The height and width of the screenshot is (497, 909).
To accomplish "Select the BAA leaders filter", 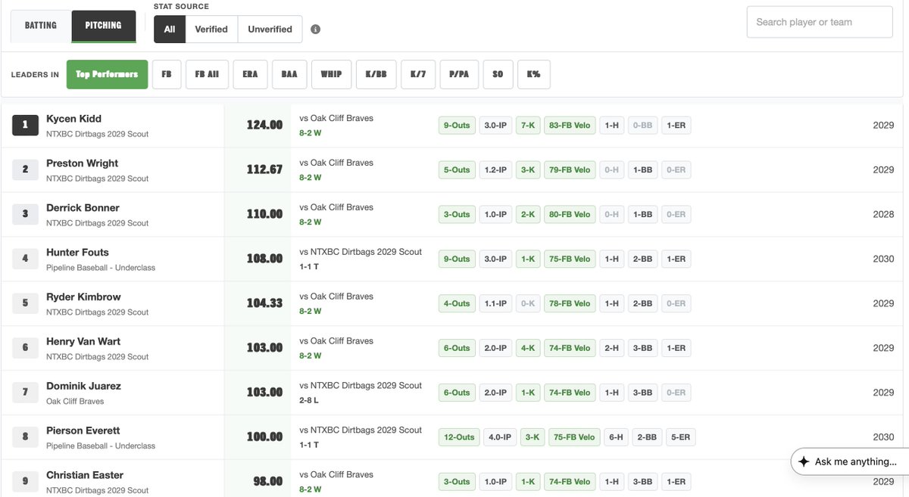I will pyautogui.click(x=289, y=75).
